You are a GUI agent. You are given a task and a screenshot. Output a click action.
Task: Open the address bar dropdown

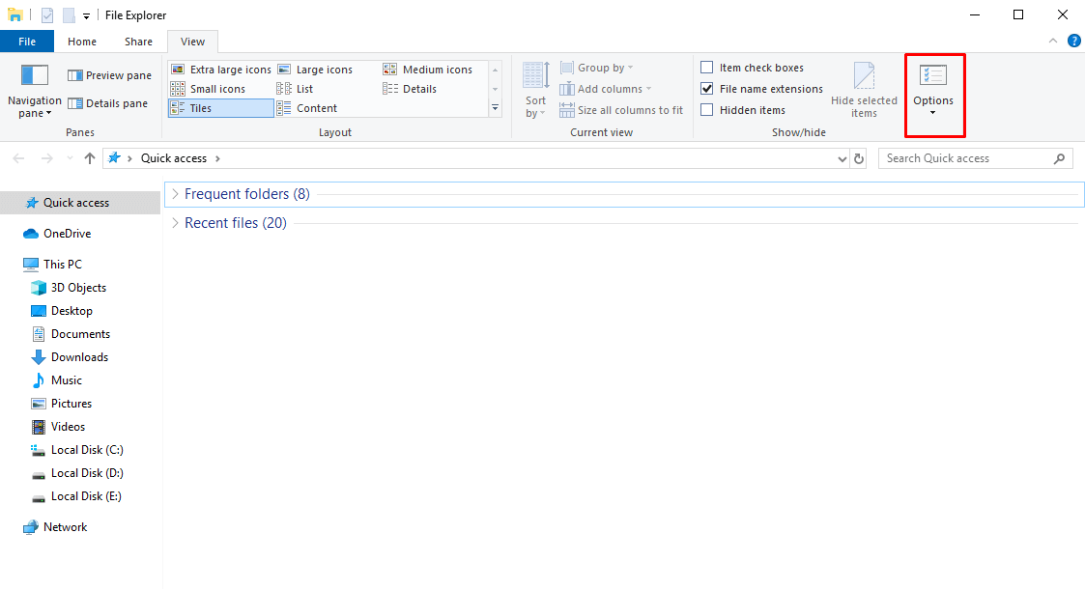click(842, 157)
